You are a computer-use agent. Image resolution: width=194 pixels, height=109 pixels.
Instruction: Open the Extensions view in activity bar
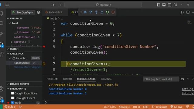pyautogui.click(x=2, y=54)
